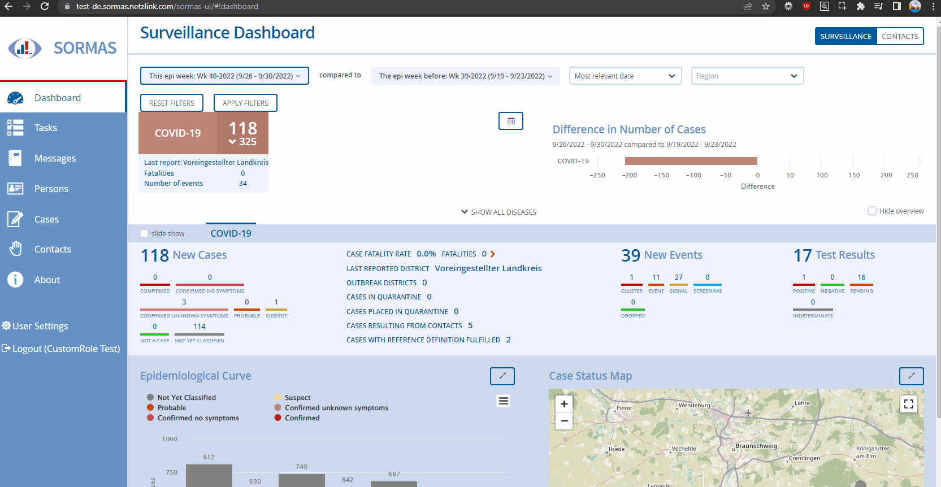Click the 812 gray curve bar
Image resolution: width=941 pixels, height=487 pixels.
coord(209,475)
